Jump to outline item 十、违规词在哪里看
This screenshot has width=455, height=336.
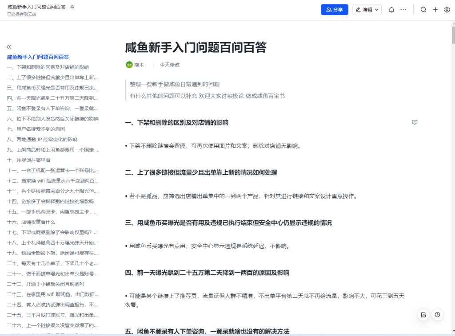point(28,160)
